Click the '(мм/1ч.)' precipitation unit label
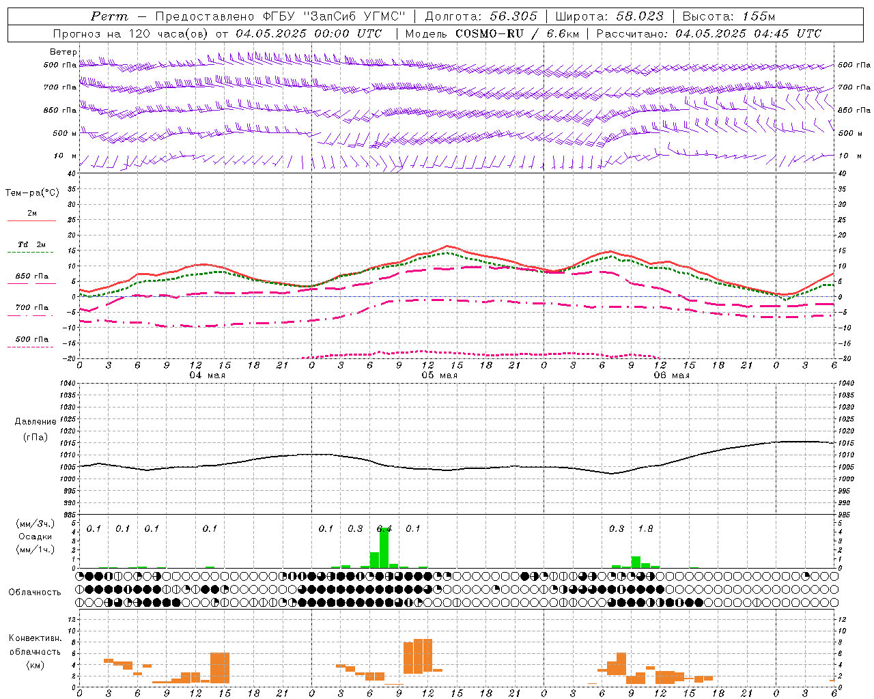Screen dimensions: 874x699 click(36, 550)
